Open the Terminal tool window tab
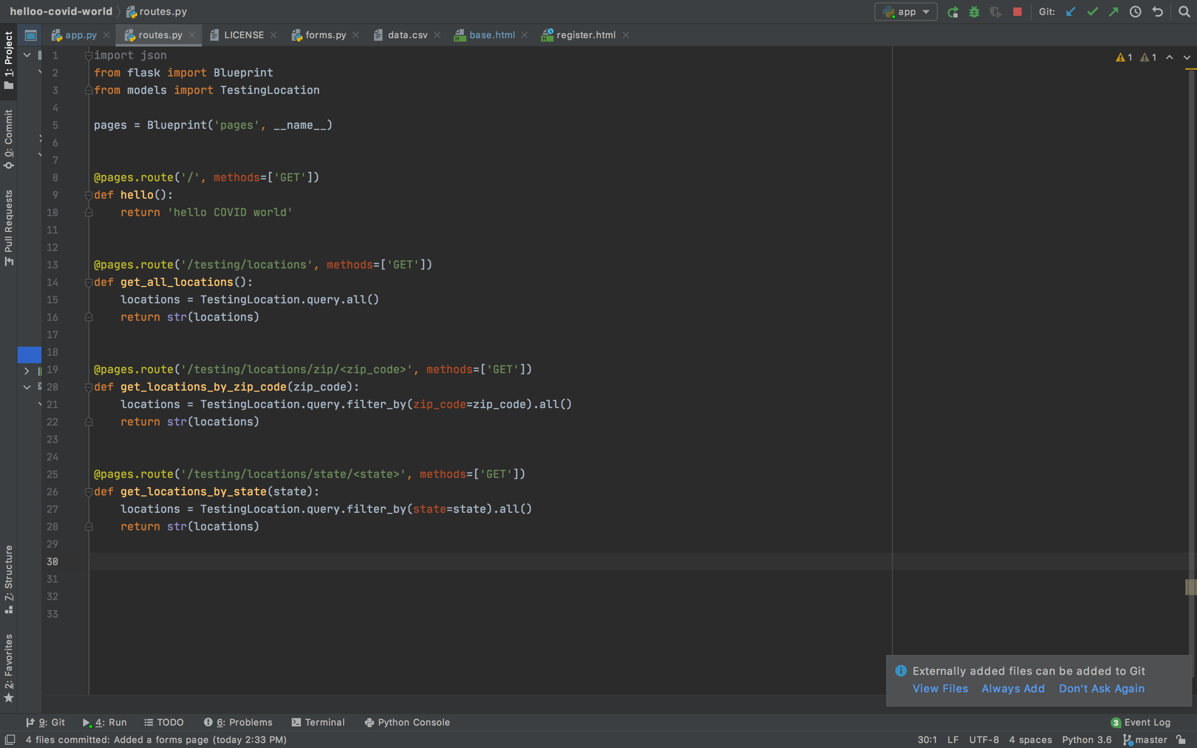 coord(318,722)
